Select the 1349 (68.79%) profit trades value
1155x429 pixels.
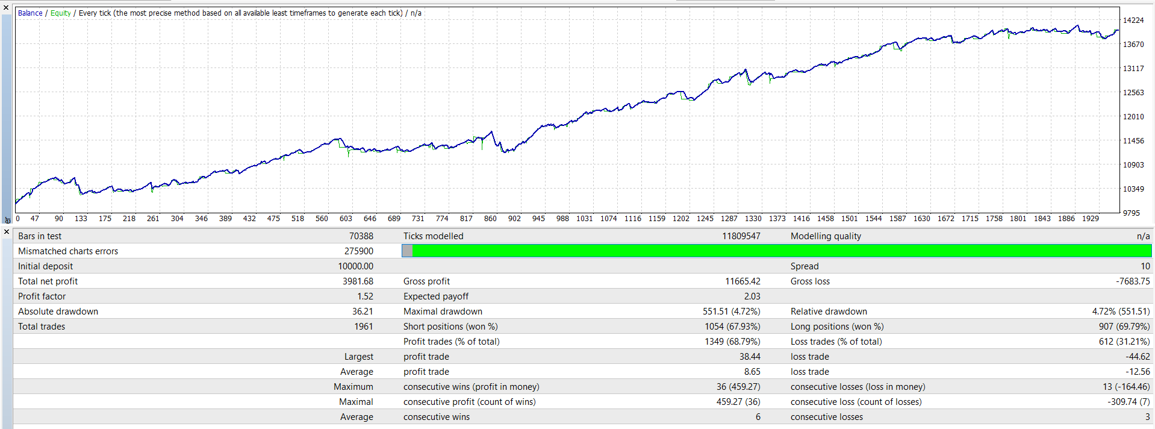(732, 342)
